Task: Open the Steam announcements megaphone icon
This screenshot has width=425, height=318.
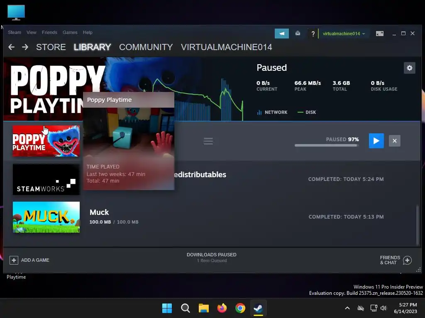Action: [x=282, y=34]
